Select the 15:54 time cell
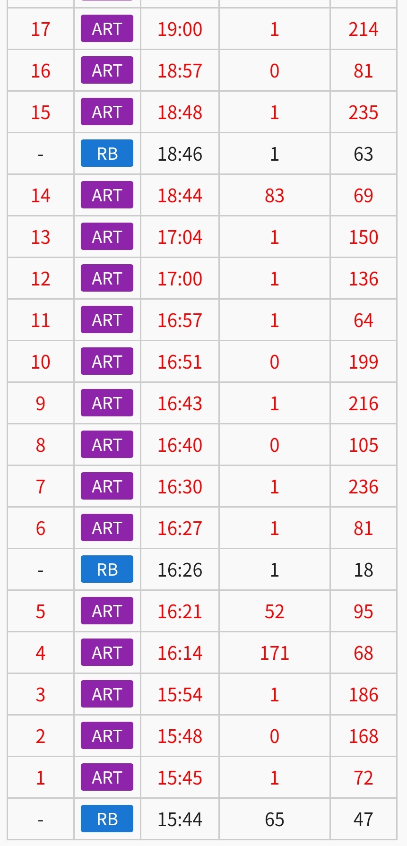 pyautogui.click(x=180, y=694)
